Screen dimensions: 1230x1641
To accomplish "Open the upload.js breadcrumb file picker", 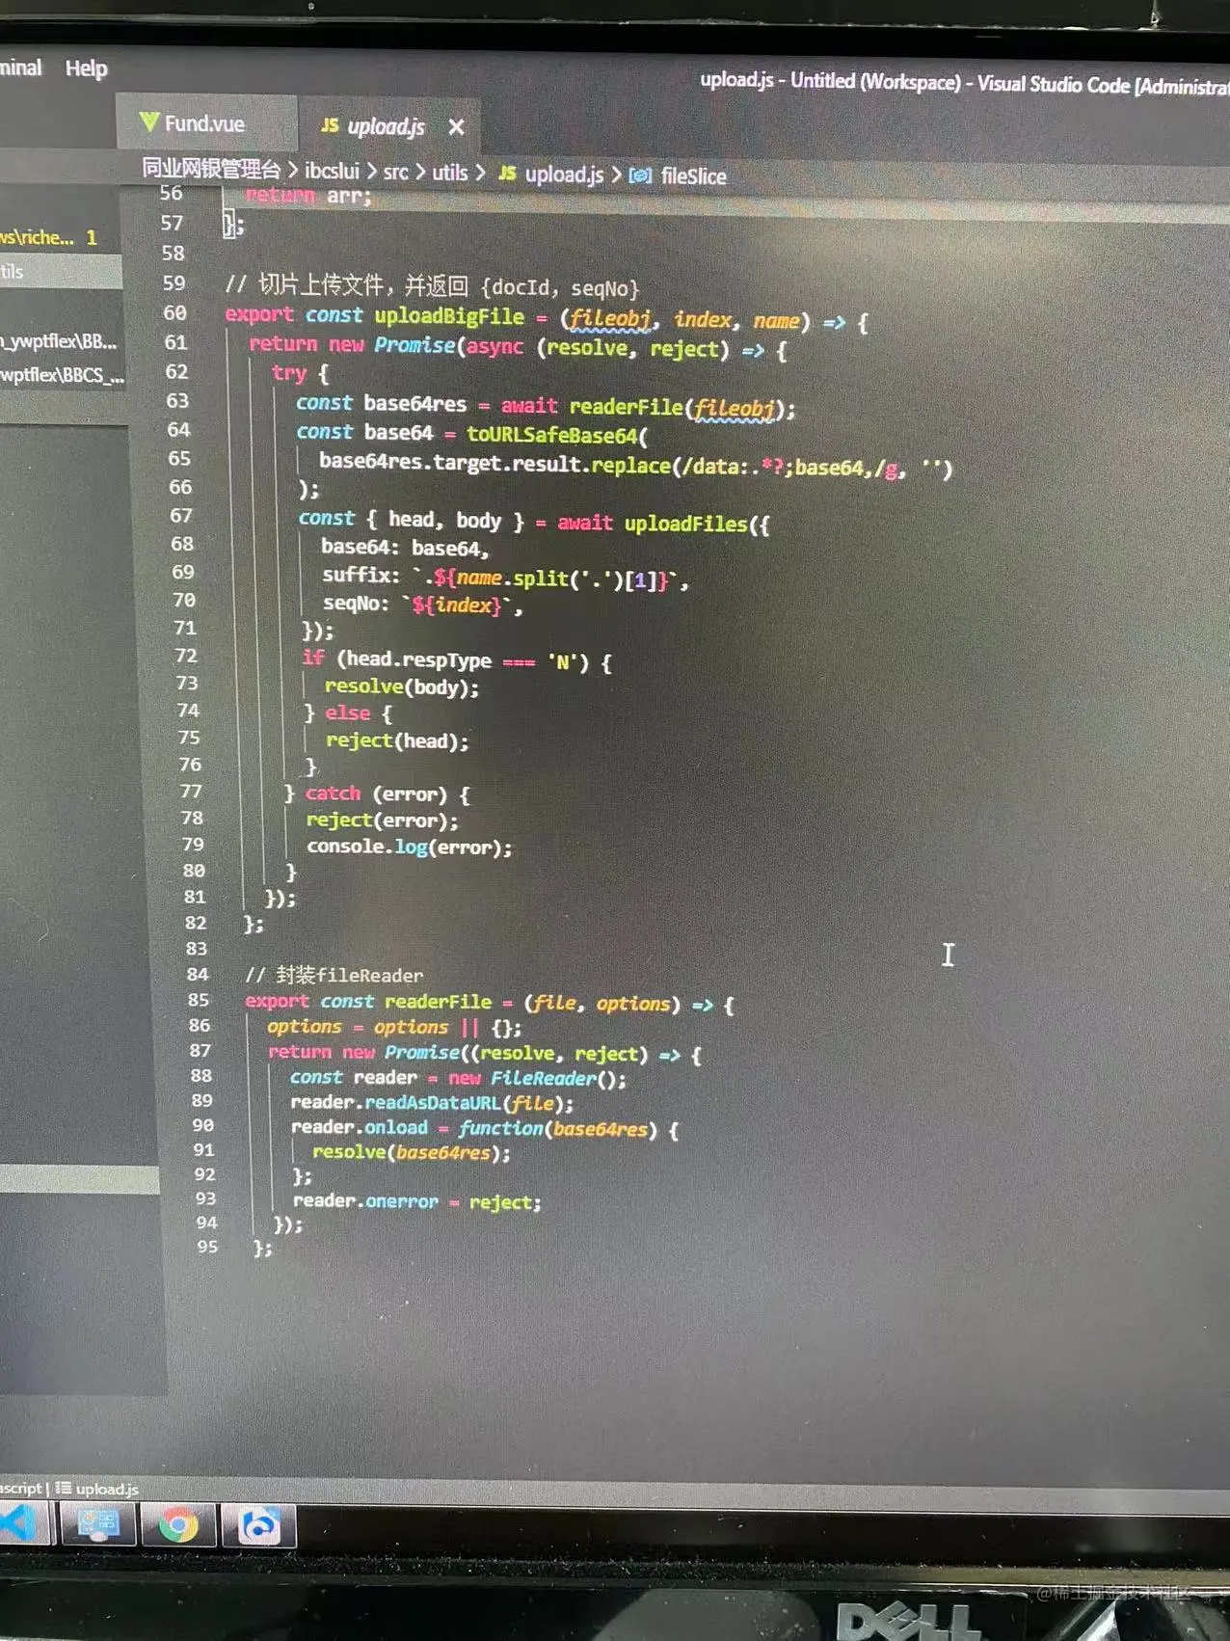I will click(550, 175).
